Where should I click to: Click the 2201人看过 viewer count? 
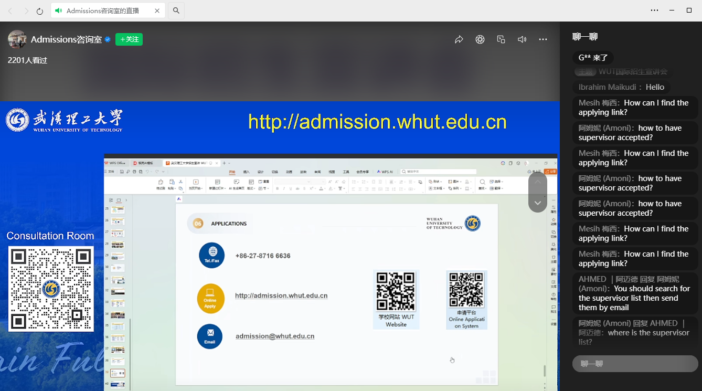coord(27,60)
